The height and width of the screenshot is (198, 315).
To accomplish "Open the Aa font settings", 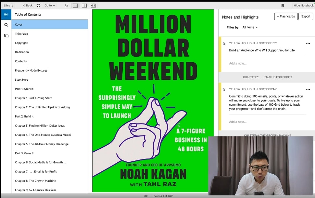I will [x=66, y=6].
